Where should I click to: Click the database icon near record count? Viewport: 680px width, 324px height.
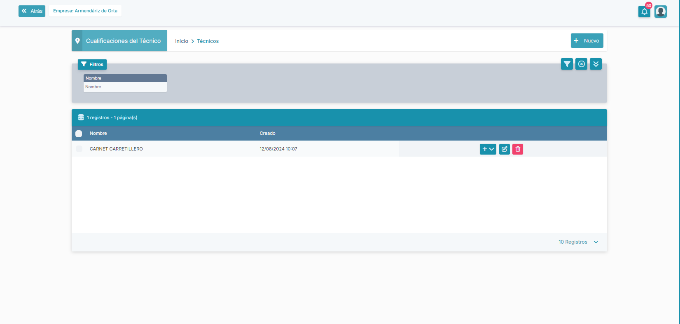(81, 117)
